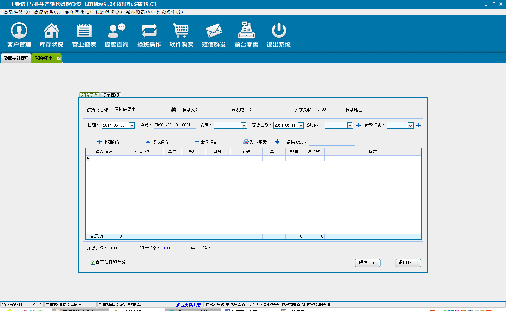Open the 库存管理 menu
The image size is (506, 311).
78,12
